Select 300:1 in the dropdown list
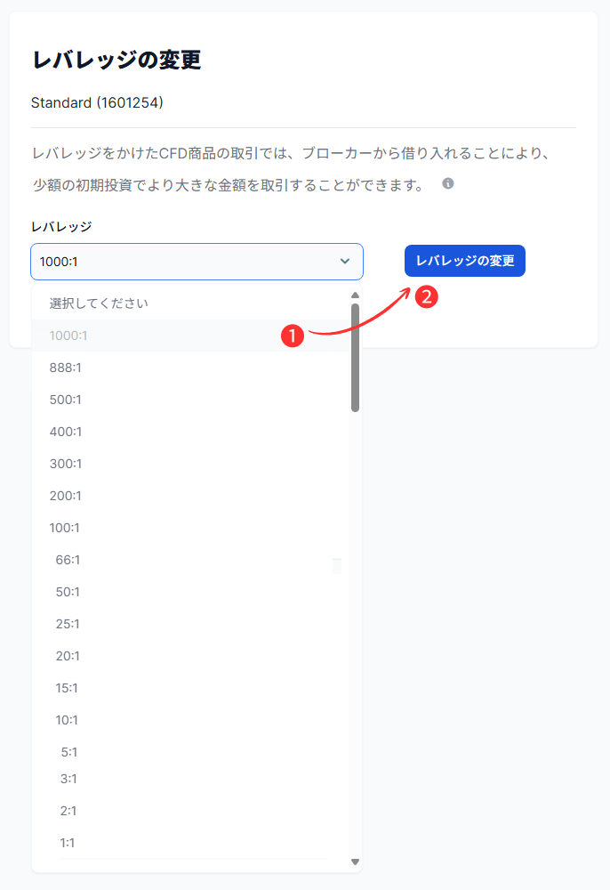This screenshot has height=890, width=610. point(66,464)
